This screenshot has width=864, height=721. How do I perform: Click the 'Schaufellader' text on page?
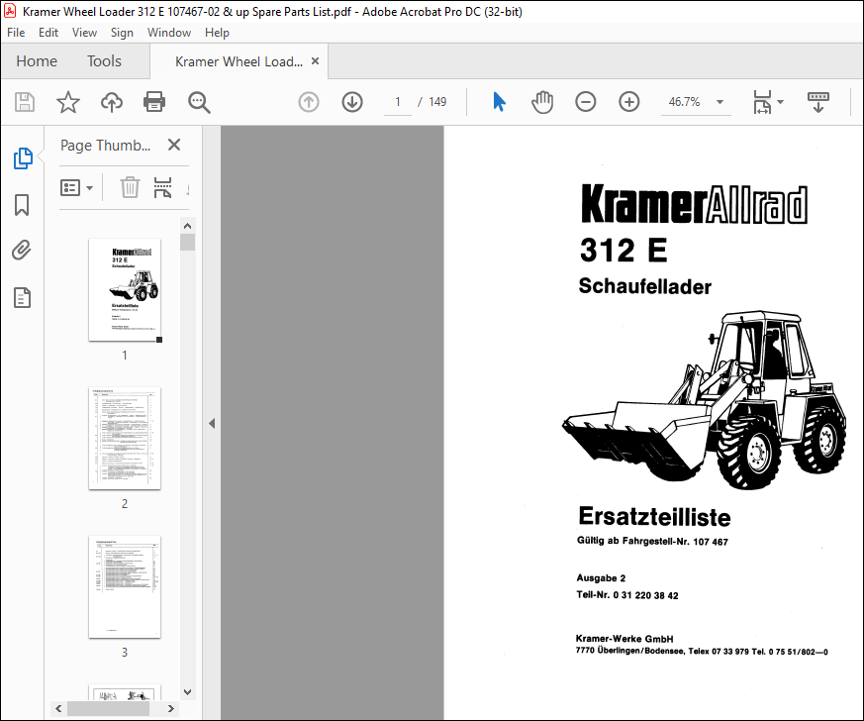(x=644, y=286)
